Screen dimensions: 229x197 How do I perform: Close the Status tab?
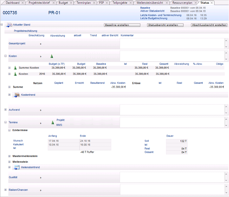coord(212,3)
